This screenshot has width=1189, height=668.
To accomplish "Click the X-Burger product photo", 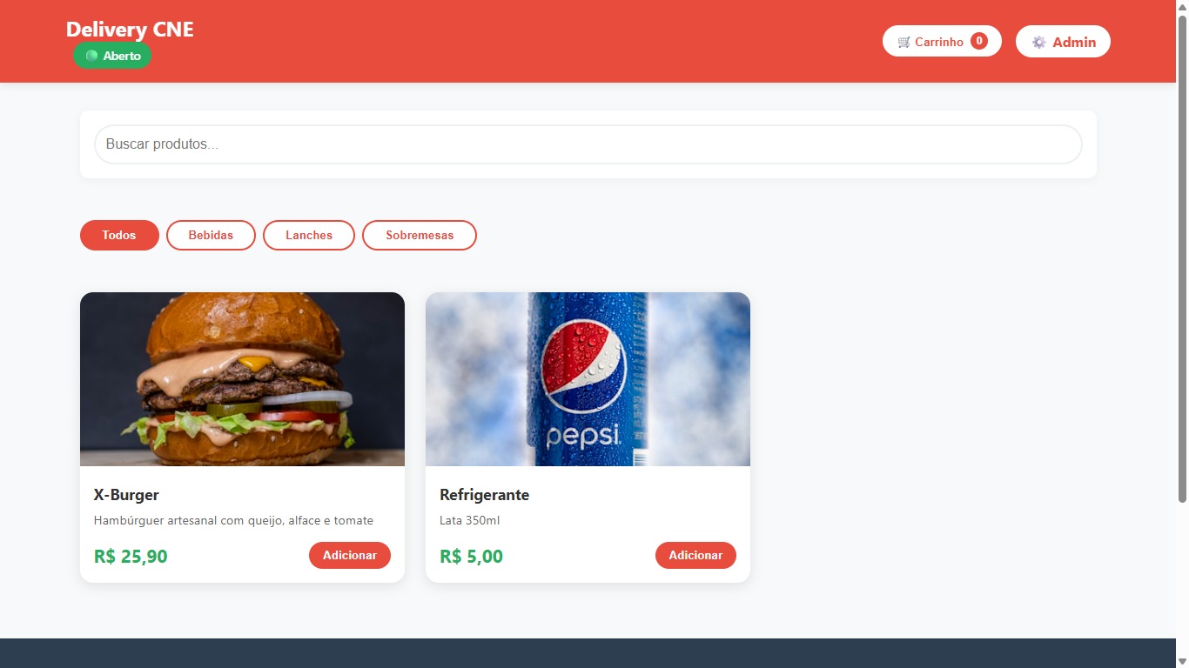I will tap(242, 379).
